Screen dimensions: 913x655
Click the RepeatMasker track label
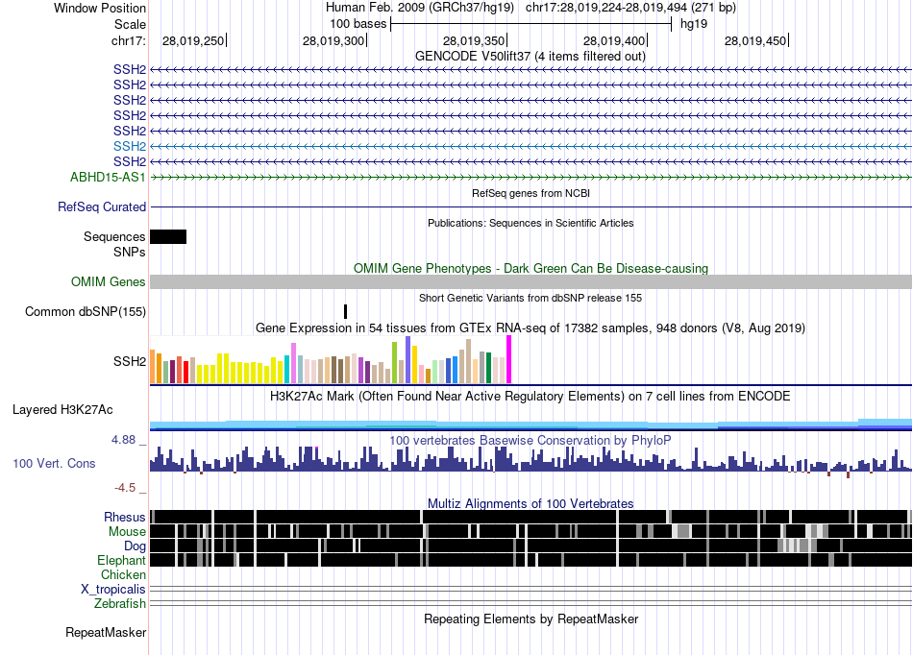pos(106,632)
